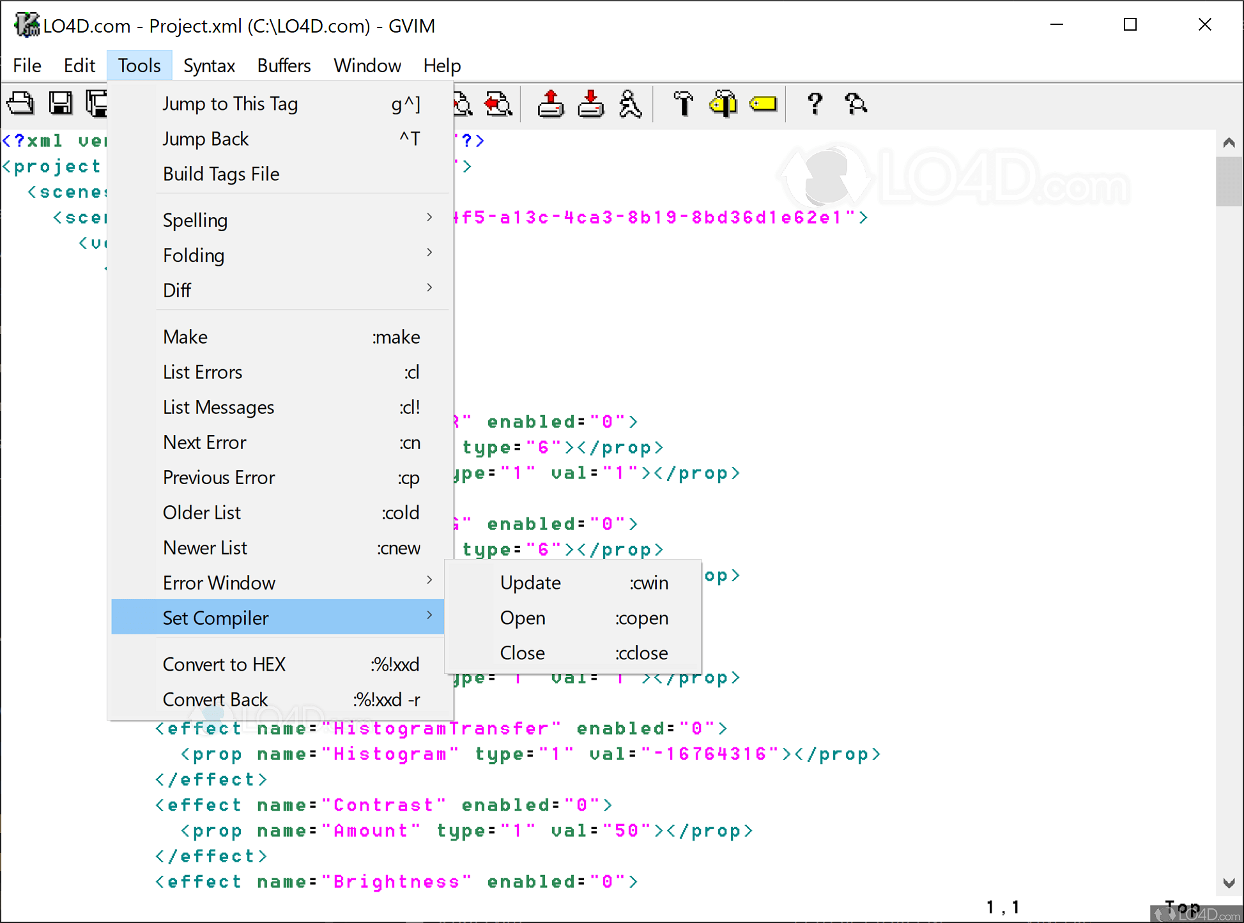
Task: Click the Help question mark icon
Action: pyautogui.click(x=815, y=103)
